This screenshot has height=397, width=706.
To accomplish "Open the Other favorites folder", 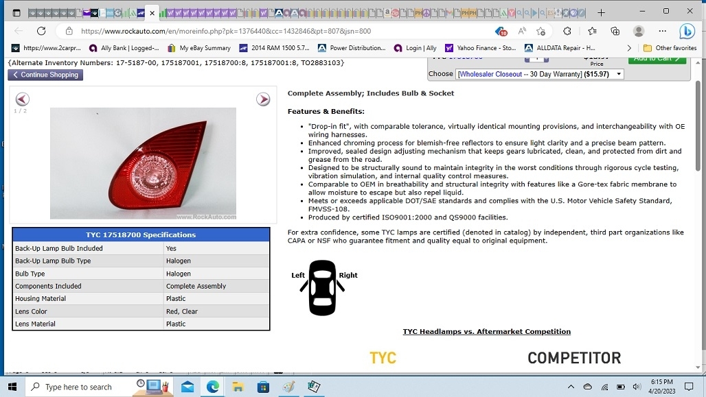I will click(670, 48).
